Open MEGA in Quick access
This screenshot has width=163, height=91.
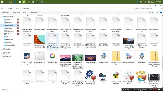coord(8,20)
